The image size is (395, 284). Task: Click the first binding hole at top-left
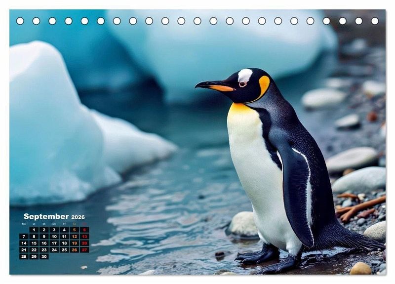pos(20,21)
